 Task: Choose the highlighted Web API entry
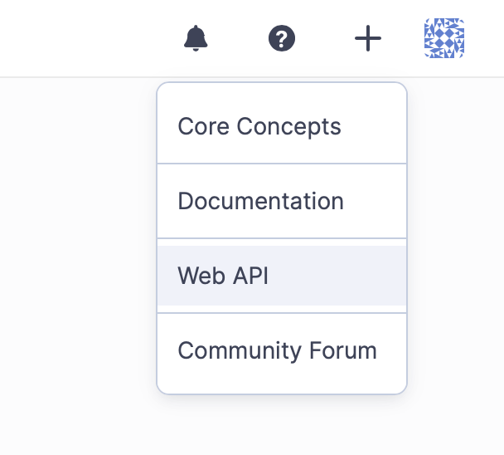pos(223,276)
